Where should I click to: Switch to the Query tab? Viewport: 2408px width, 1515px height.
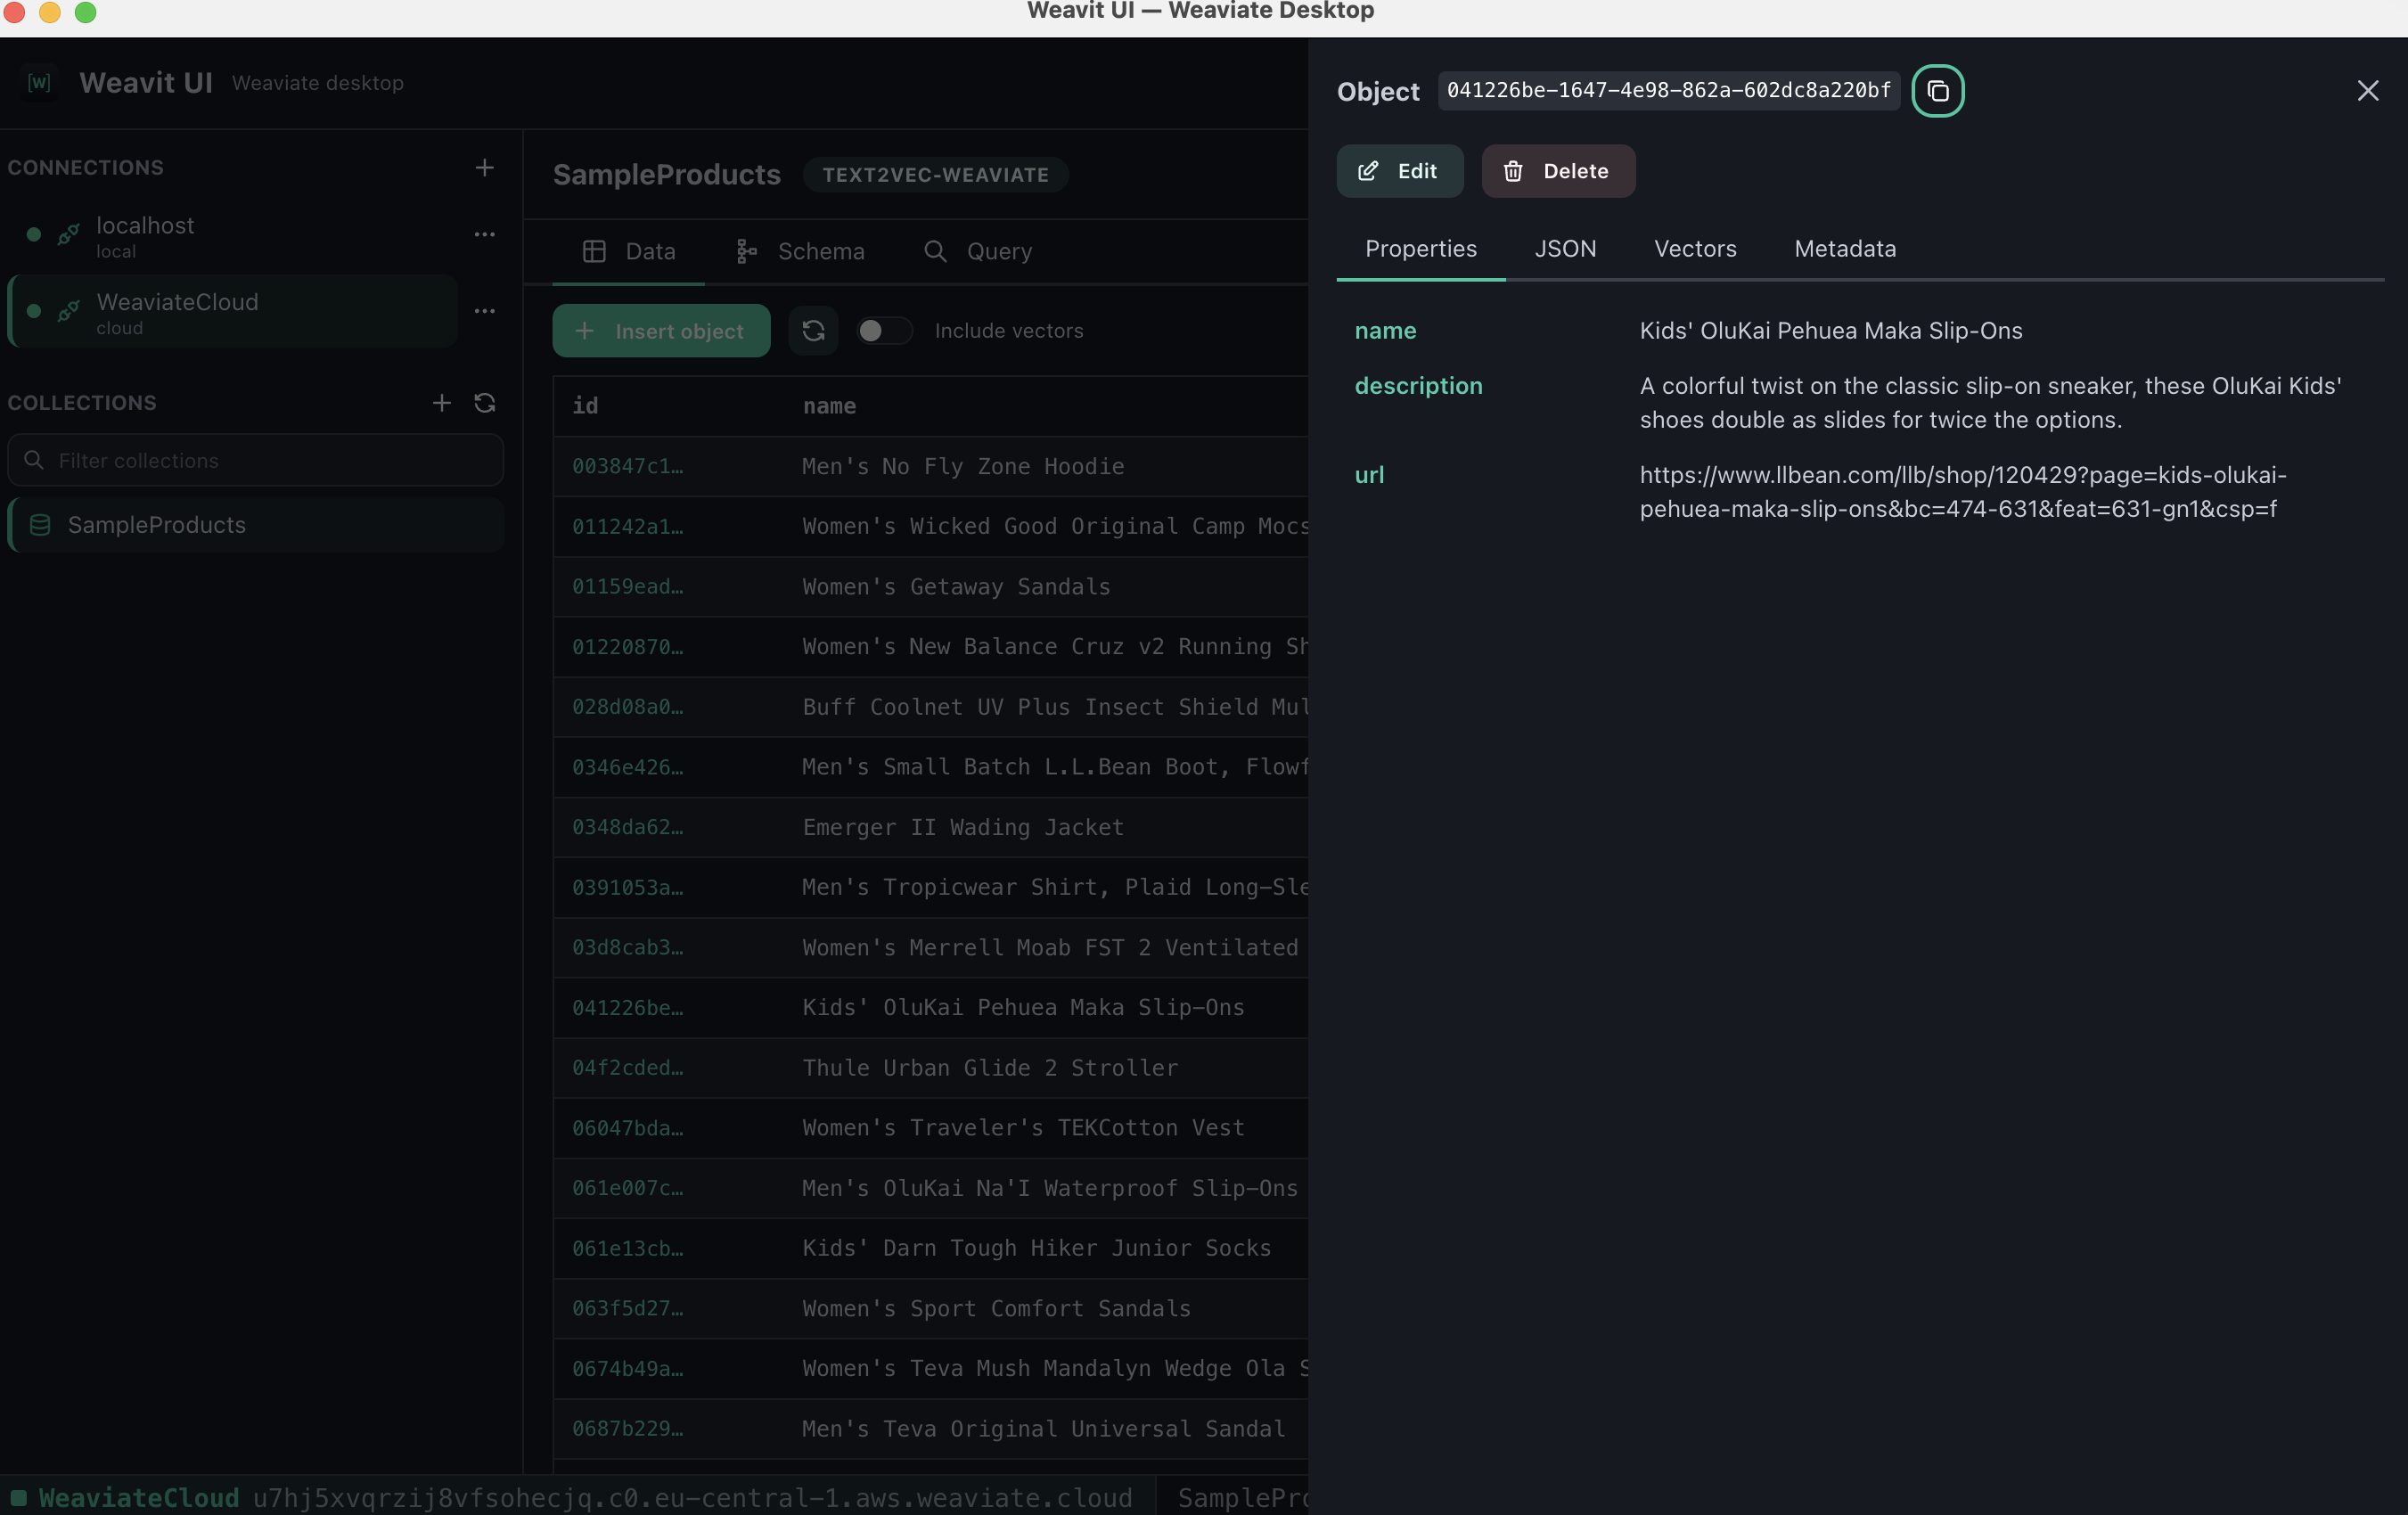(x=977, y=252)
